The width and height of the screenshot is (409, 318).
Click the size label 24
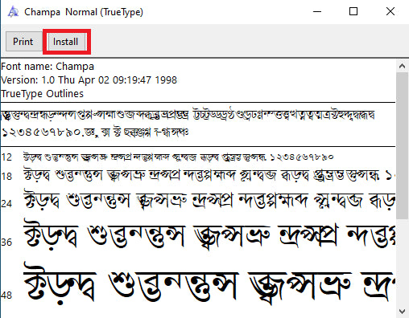coord(6,204)
